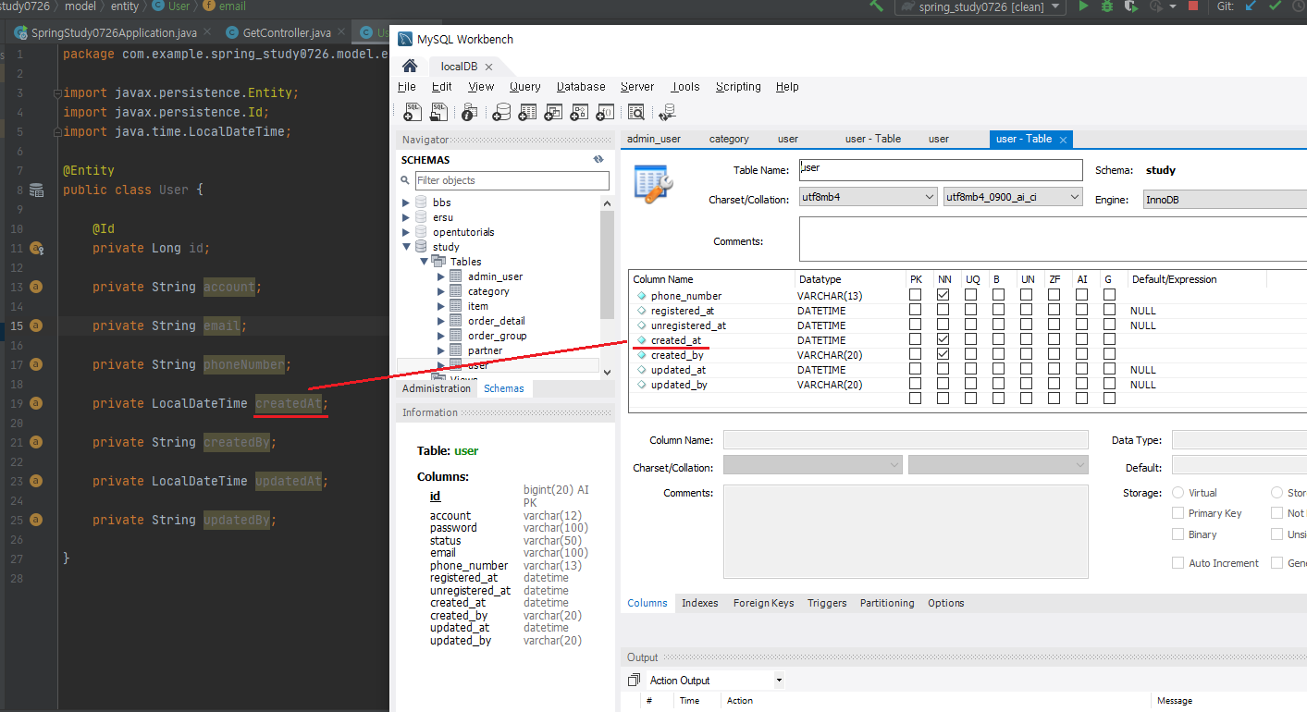This screenshot has width=1307, height=712.
Task: Search table data toolbar icon
Action: pos(636,112)
